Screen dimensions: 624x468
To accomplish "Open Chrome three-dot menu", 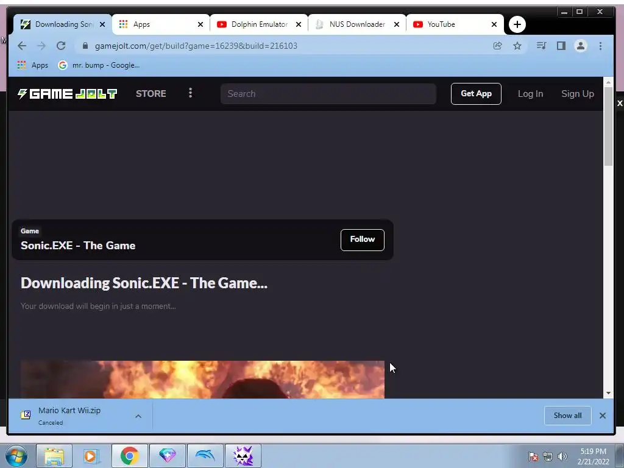I will click(600, 46).
